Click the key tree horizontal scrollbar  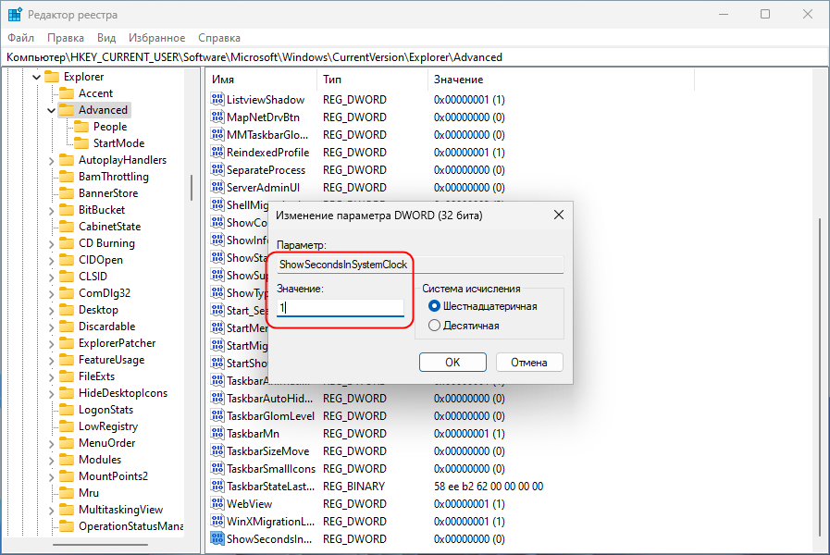[101, 545]
